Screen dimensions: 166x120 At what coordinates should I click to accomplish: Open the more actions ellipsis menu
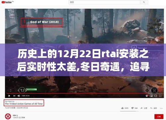point(161,108)
